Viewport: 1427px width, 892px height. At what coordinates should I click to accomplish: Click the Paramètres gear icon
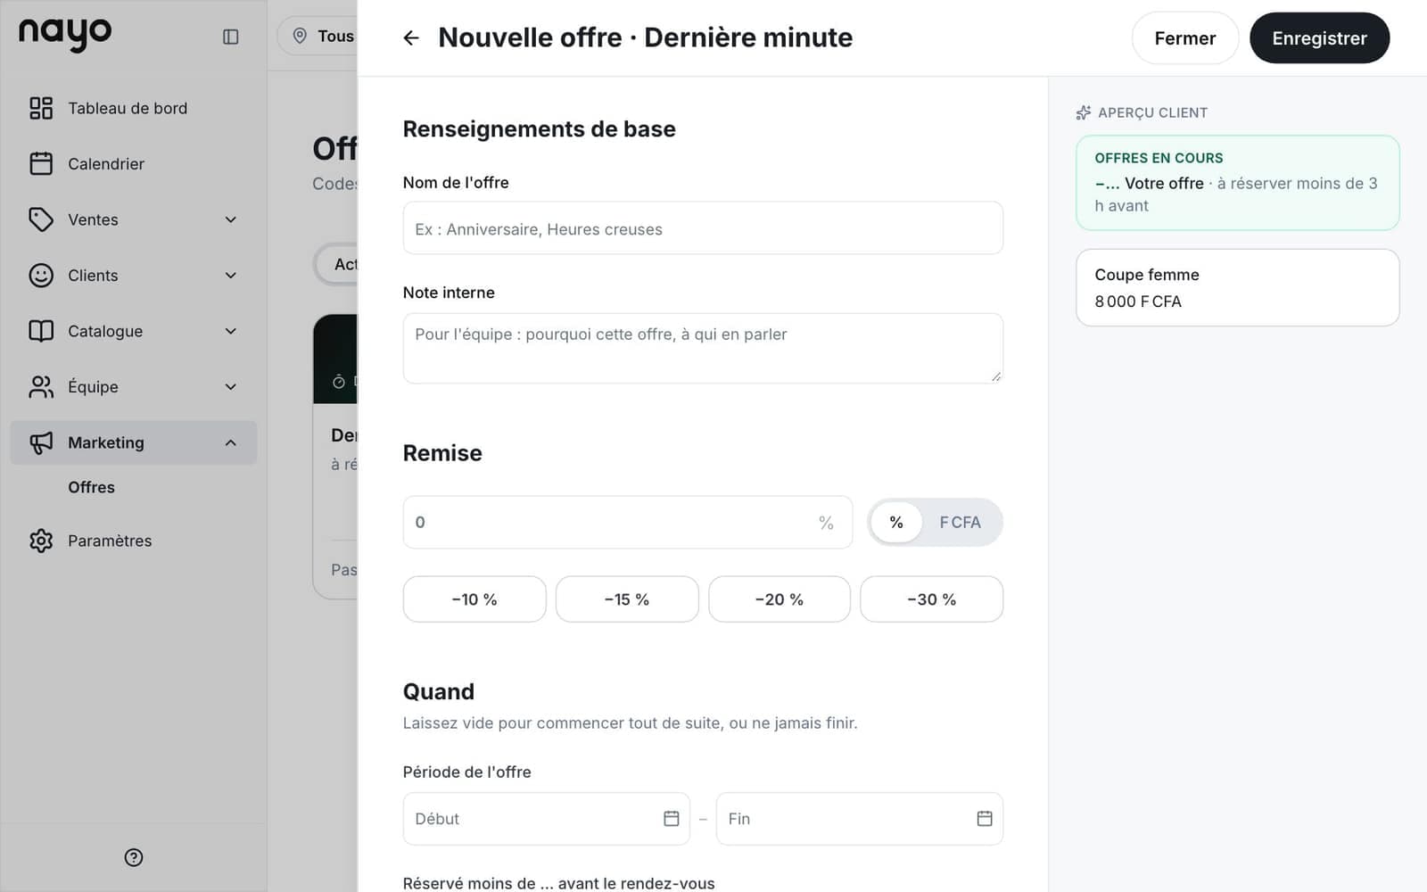[x=41, y=541]
